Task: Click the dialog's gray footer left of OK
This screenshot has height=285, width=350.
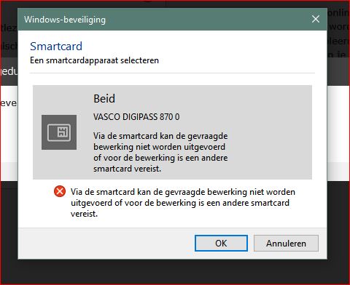Action: pos(106,243)
